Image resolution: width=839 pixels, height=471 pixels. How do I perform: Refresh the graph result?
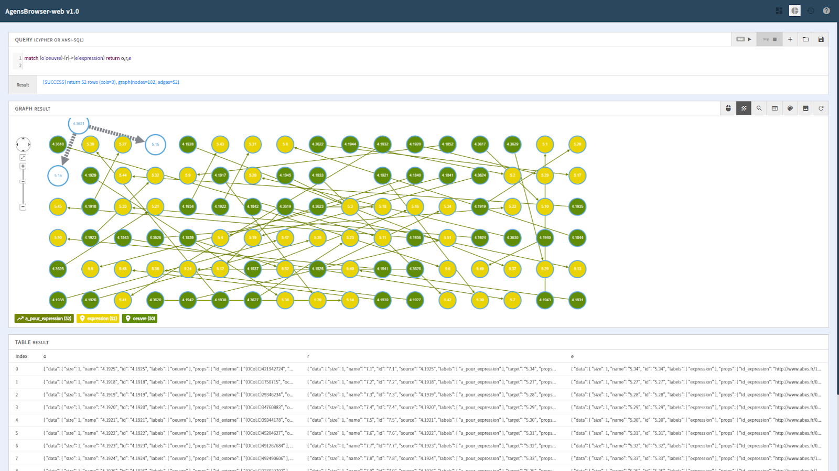[x=821, y=108]
